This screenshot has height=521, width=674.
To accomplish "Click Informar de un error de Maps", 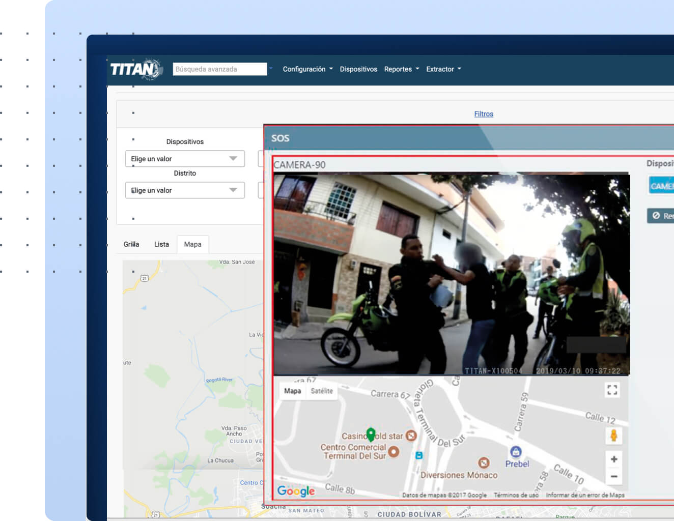I will pyautogui.click(x=585, y=495).
